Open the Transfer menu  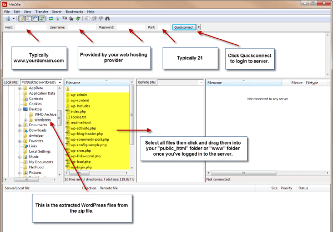tap(42, 12)
